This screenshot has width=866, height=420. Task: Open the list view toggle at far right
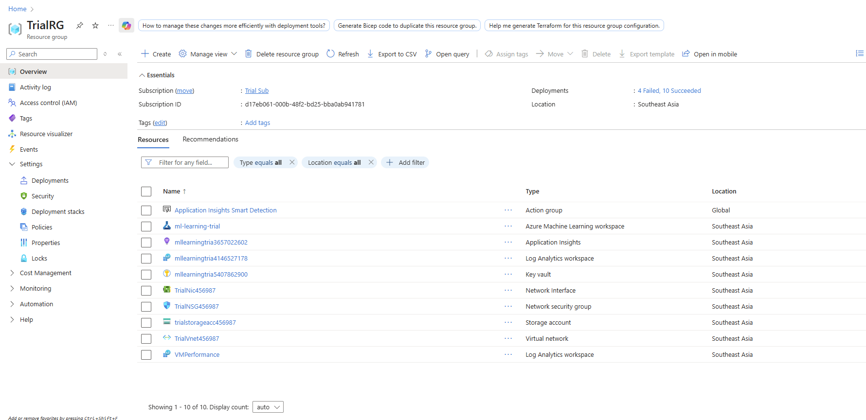click(860, 53)
